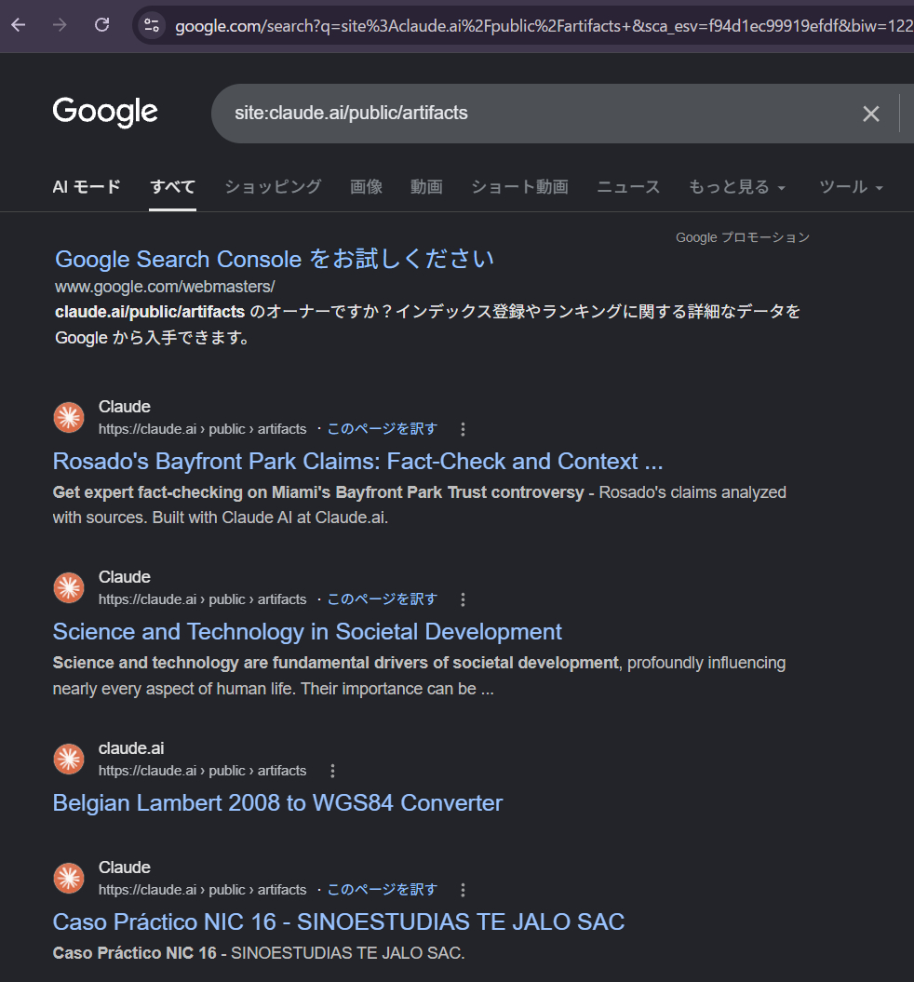Click the Claude favicon beside Caso Práctico result

point(69,878)
